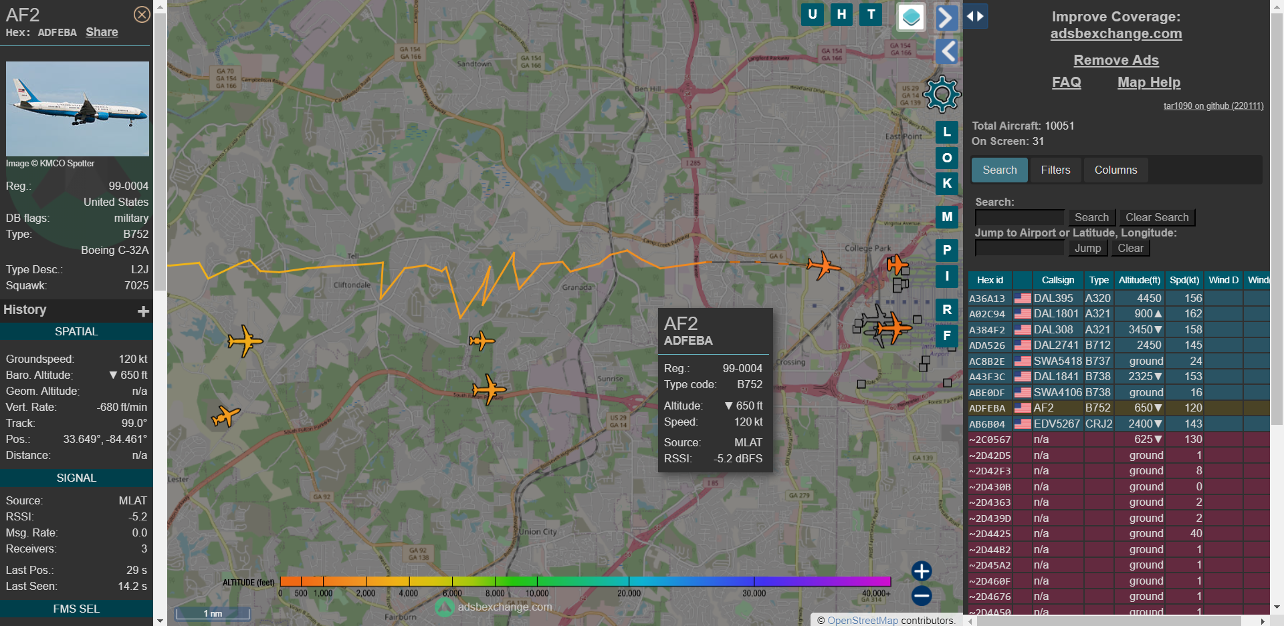Toggle the R map button
Viewport: 1284px width, 626px height.
coord(946,309)
